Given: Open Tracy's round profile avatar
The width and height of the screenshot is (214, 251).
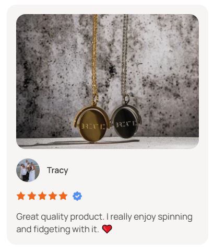Looking at the screenshot, I should pos(28,170).
